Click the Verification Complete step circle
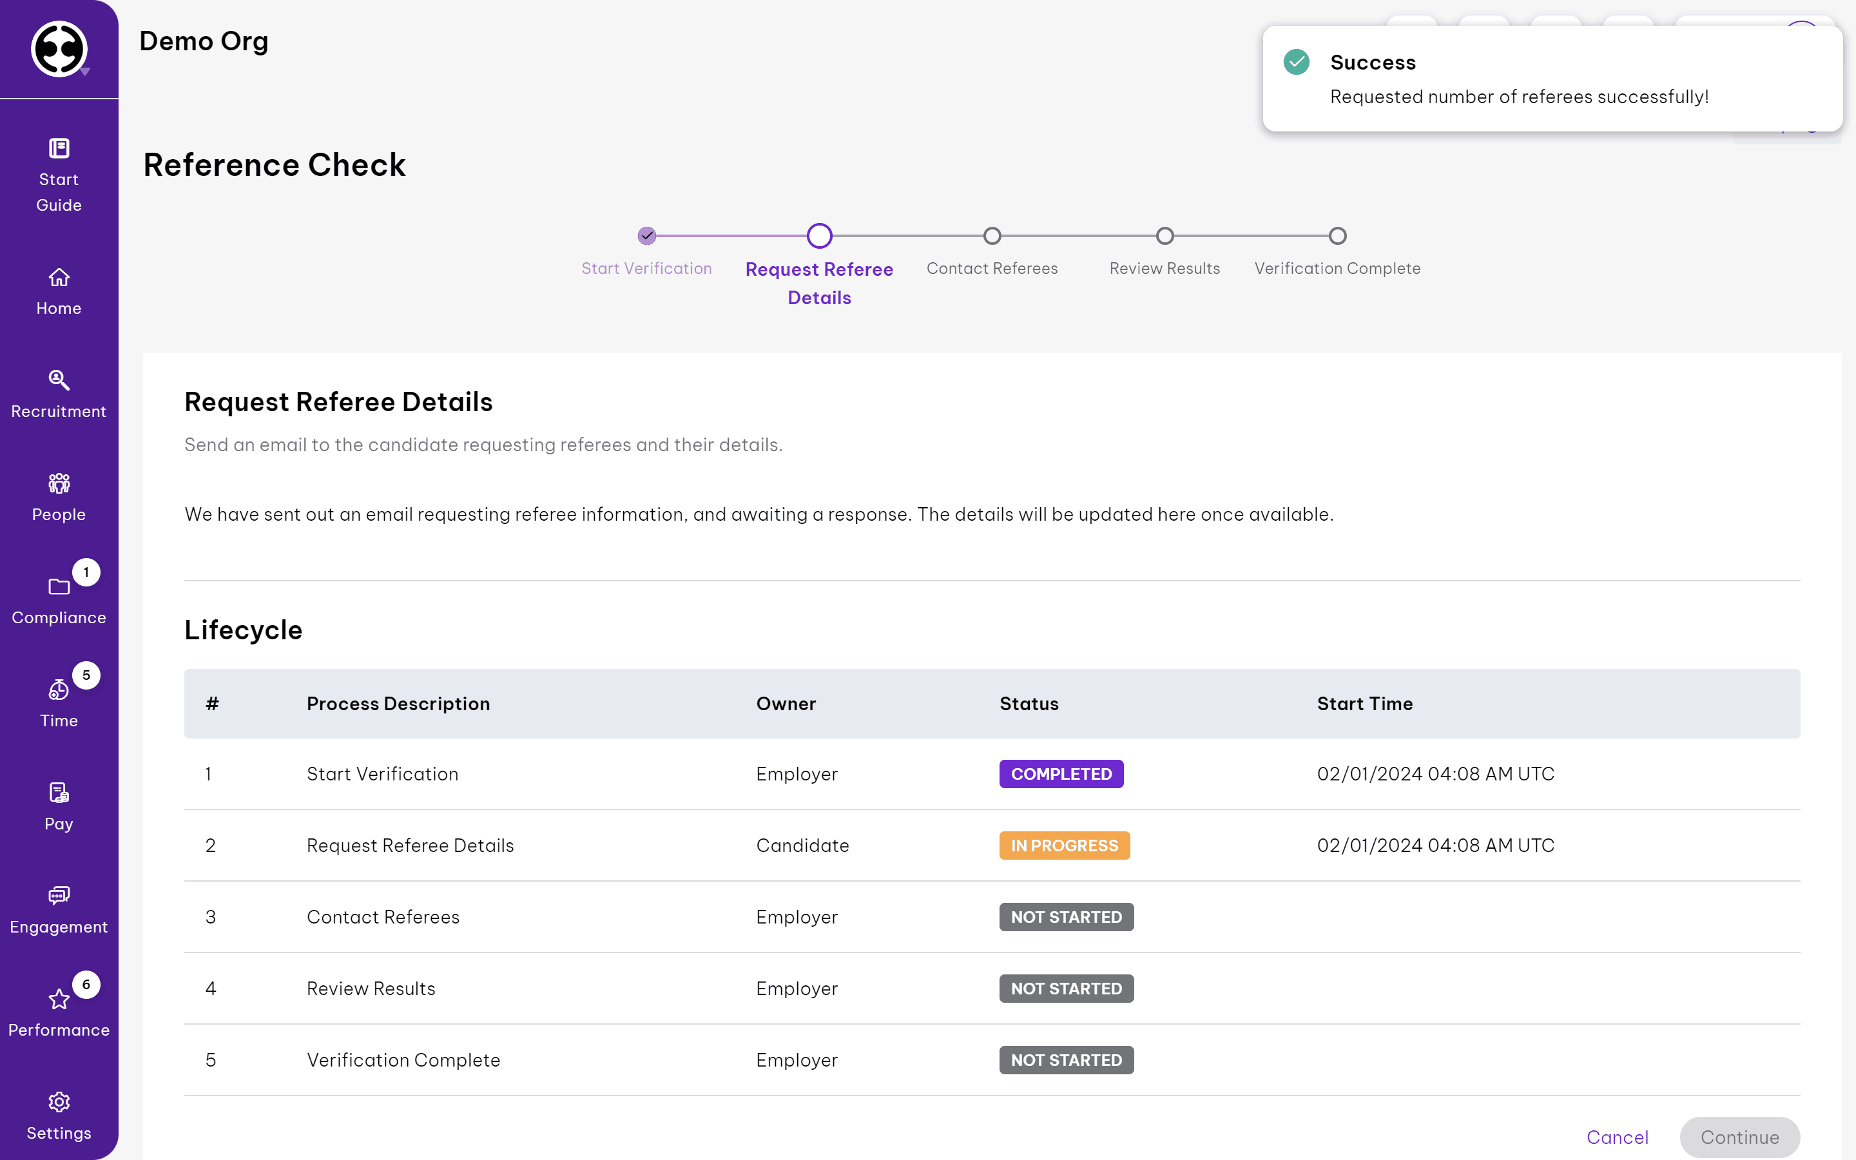The image size is (1856, 1160). [x=1337, y=235]
